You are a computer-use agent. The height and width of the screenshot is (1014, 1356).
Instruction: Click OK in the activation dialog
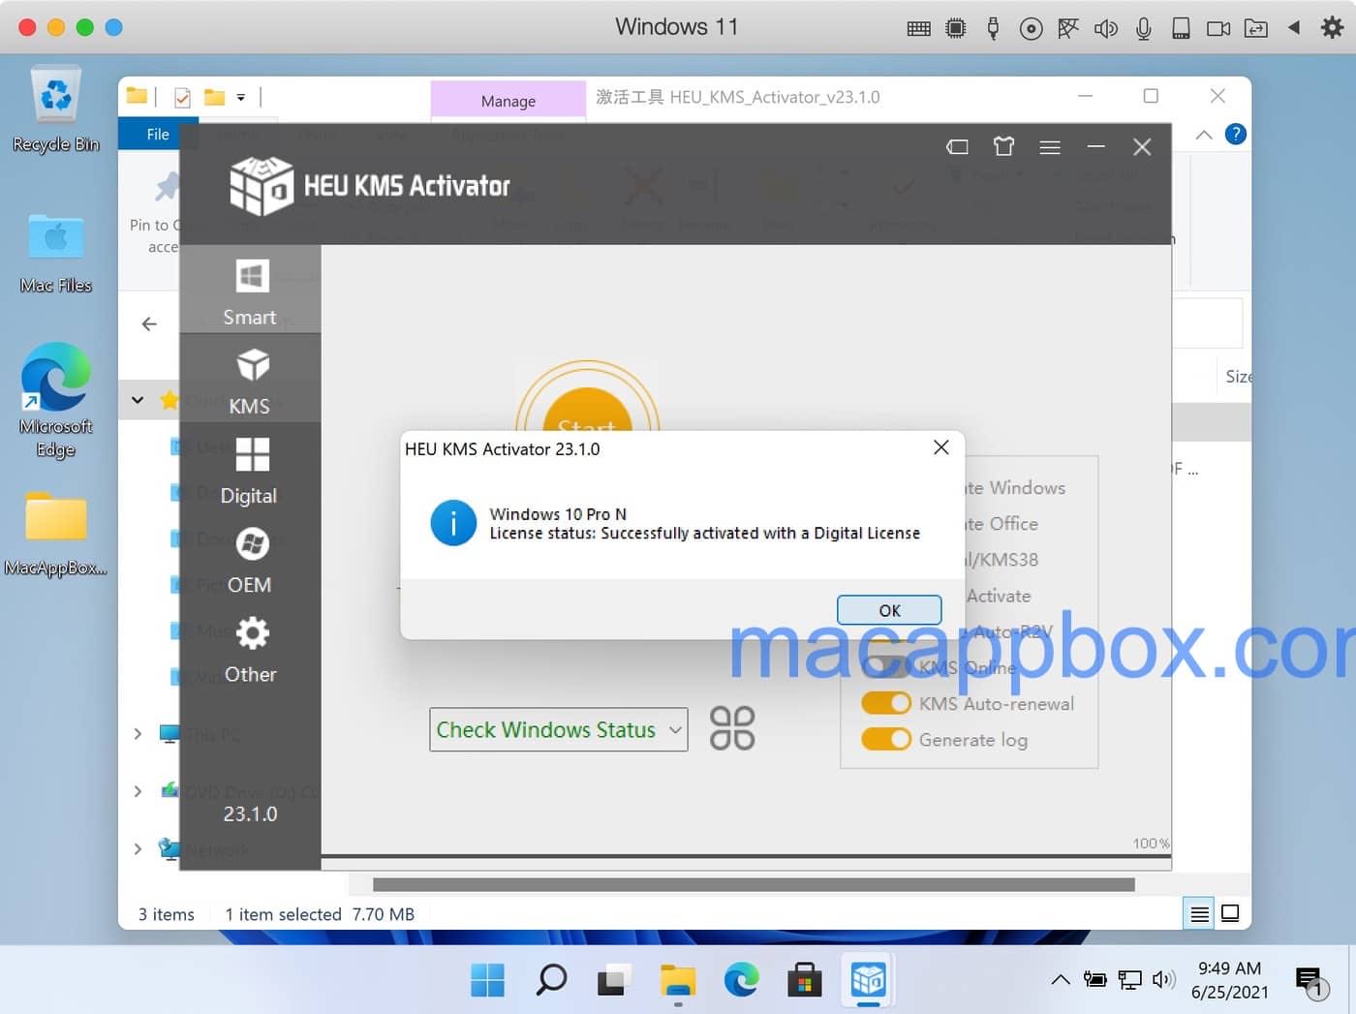click(889, 610)
